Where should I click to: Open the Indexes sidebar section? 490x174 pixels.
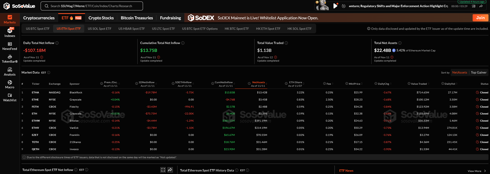click(x=10, y=33)
